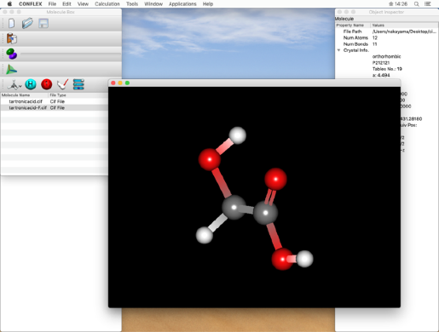Click the red checkmark icon
This screenshot has width=439, height=332.
tap(63, 84)
